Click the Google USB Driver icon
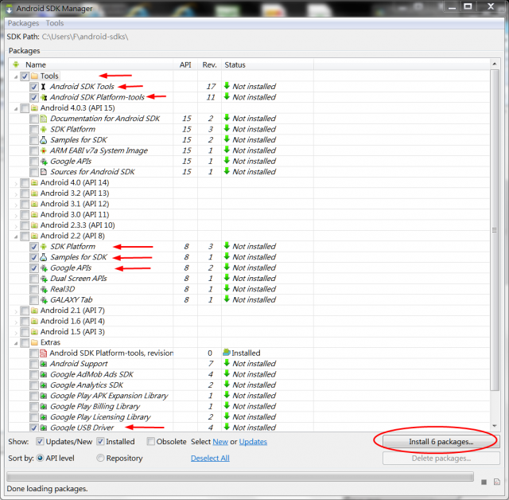Screen dimensions: 509x500 [44, 428]
